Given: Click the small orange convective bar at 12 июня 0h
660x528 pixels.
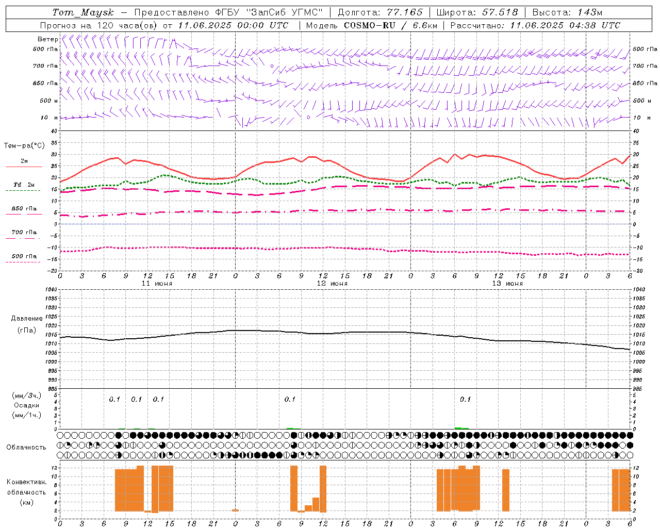Looking at the screenshot, I should [235, 510].
